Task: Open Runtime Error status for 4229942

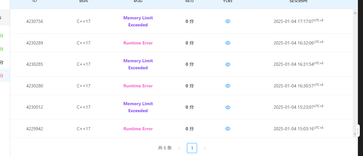Action: [x=138, y=129]
